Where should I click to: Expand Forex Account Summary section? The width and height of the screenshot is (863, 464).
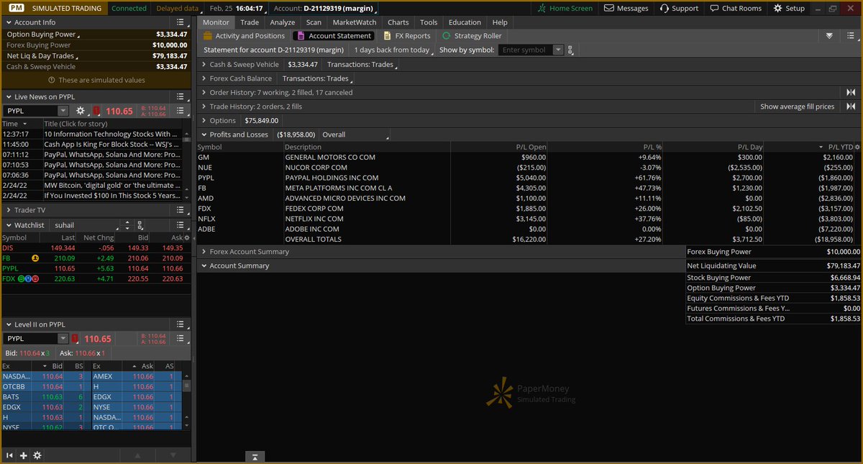point(204,252)
